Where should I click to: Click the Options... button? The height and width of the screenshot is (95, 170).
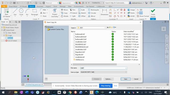(108, 79)
